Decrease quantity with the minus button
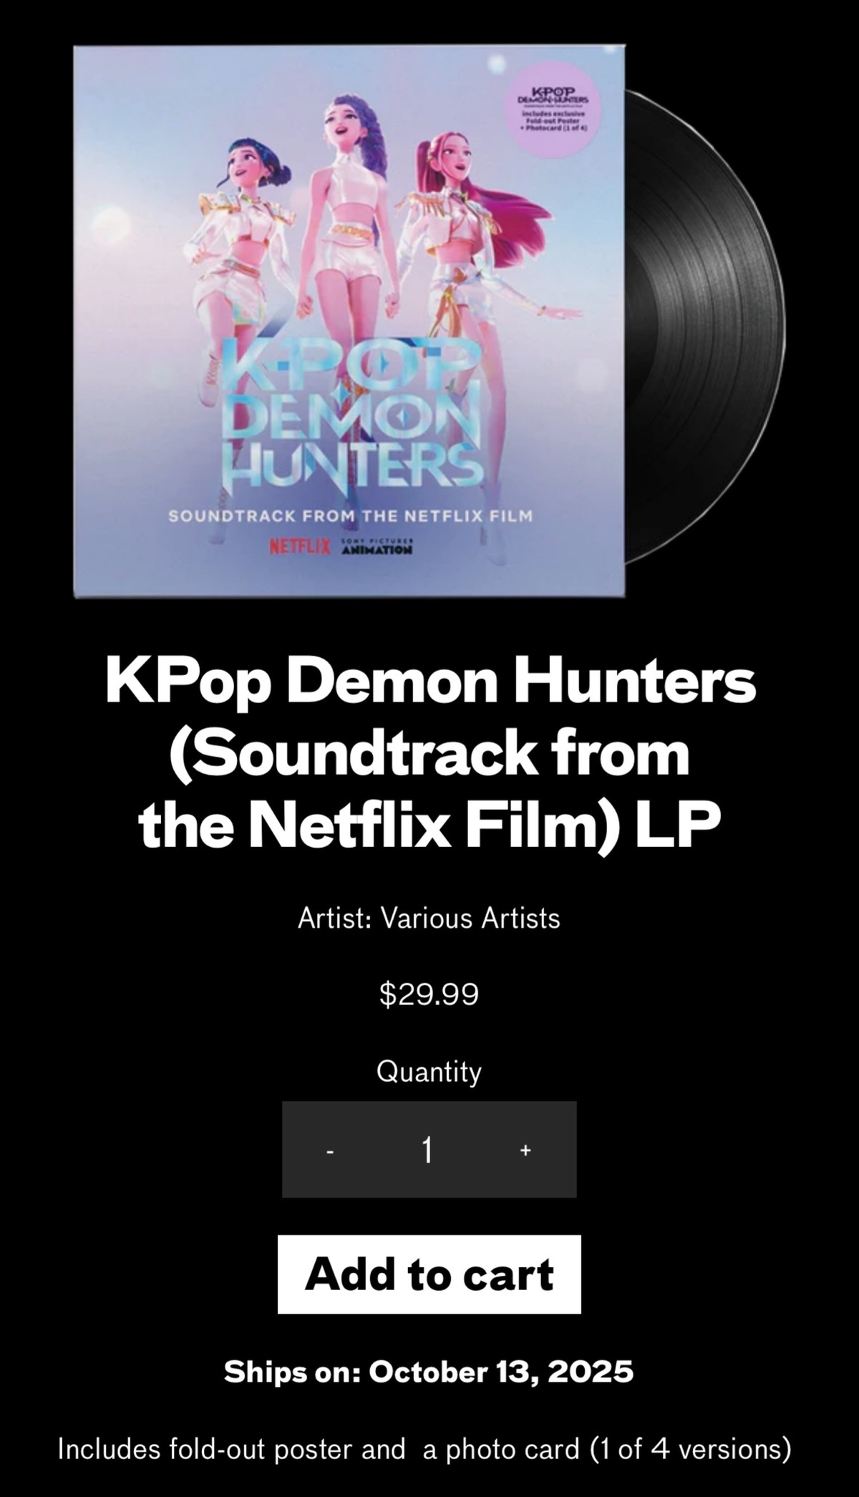859x1497 pixels. (330, 1150)
